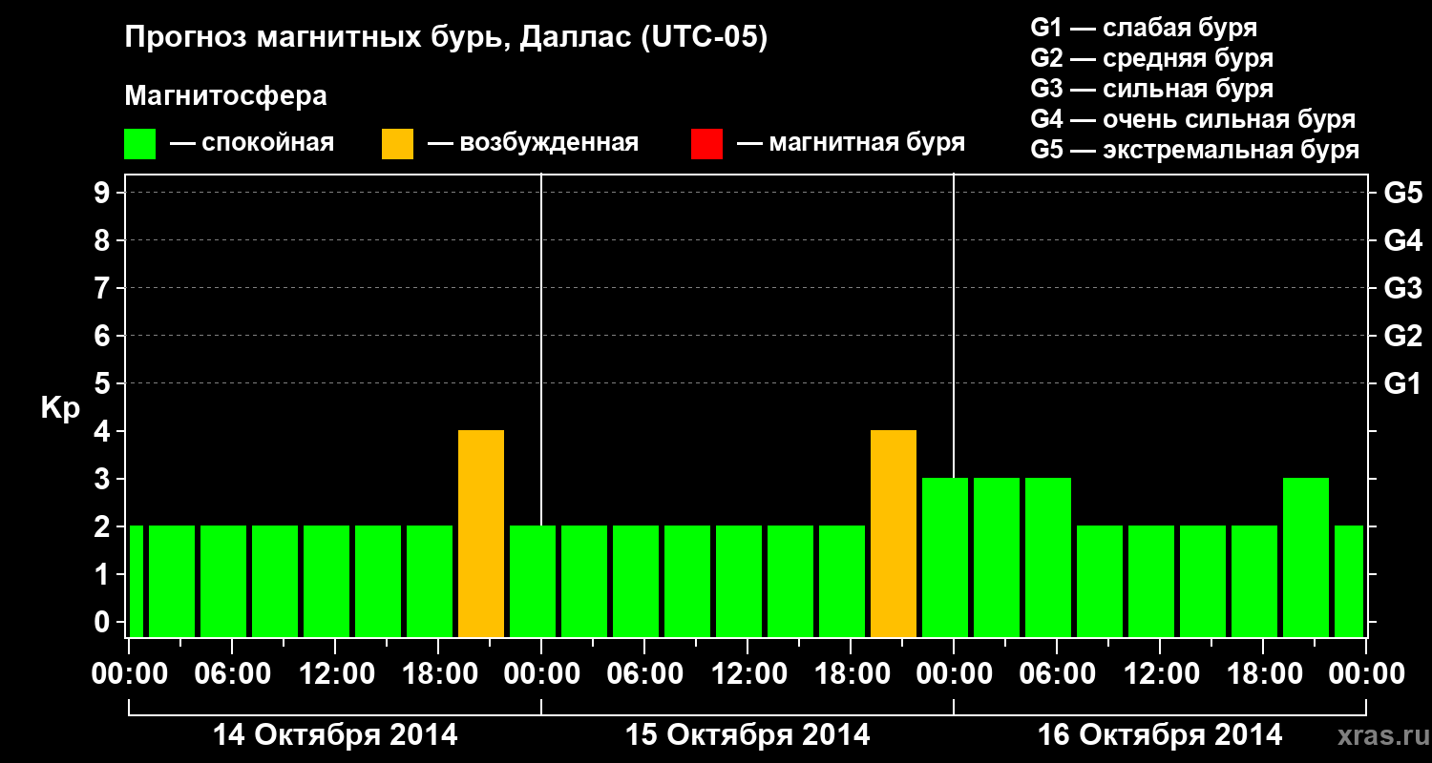Click the orange Kp 4 bar on 14 October
Screen dimensions: 1432x763
point(481,533)
